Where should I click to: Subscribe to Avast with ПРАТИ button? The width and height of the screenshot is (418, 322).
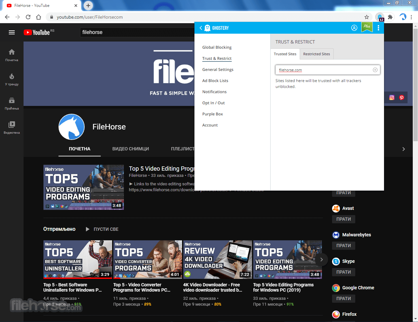(x=343, y=219)
